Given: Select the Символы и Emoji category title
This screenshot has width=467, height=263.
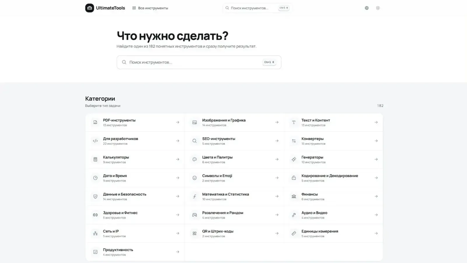Looking at the screenshot, I should tap(217, 176).
